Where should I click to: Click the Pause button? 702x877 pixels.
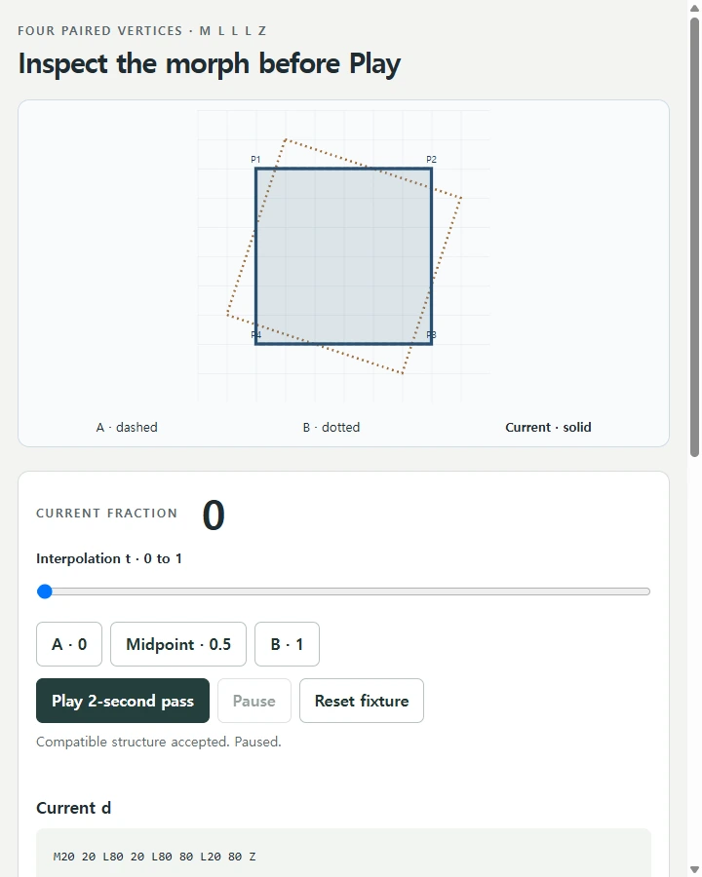click(x=254, y=701)
